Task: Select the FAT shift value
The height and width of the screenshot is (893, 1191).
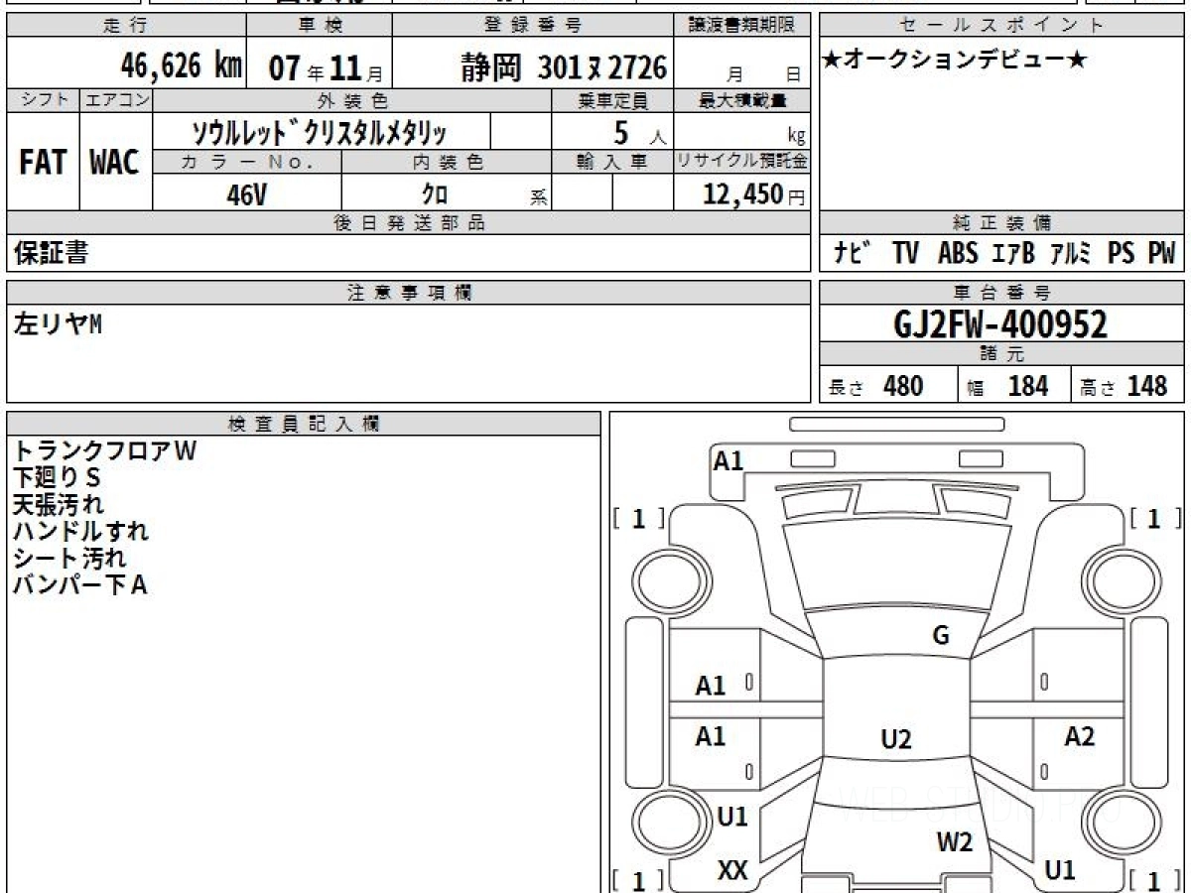Action: coord(43,163)
